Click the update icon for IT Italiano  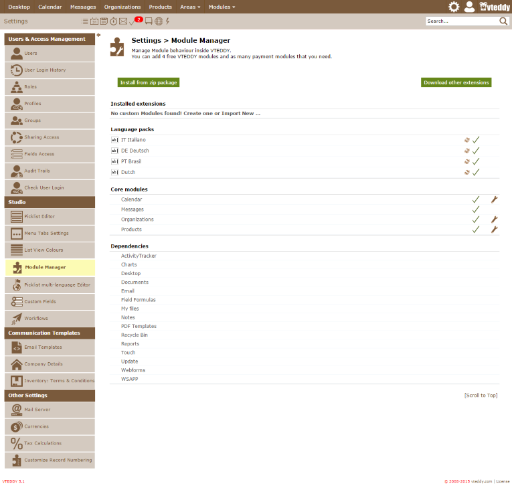point(467,140)
